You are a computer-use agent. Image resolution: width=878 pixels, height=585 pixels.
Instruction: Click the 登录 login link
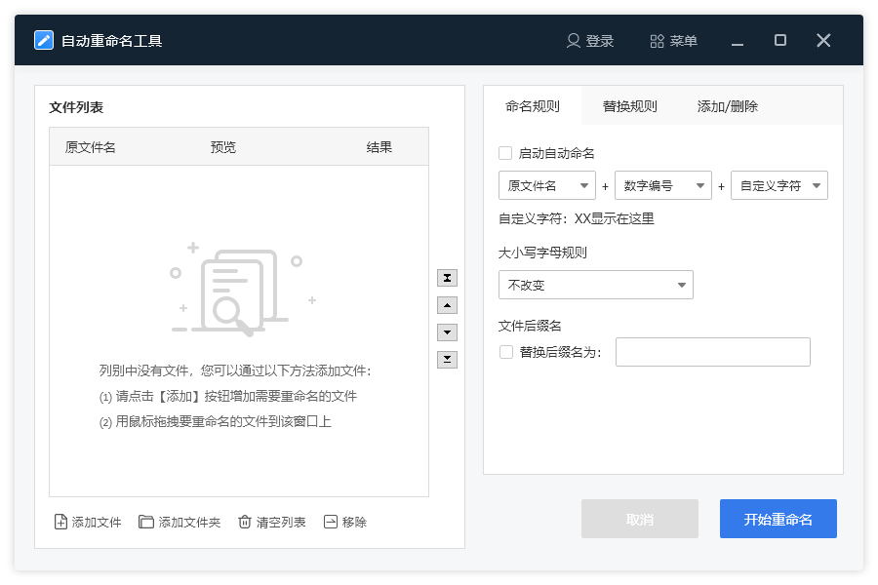[x=591, y=41]
